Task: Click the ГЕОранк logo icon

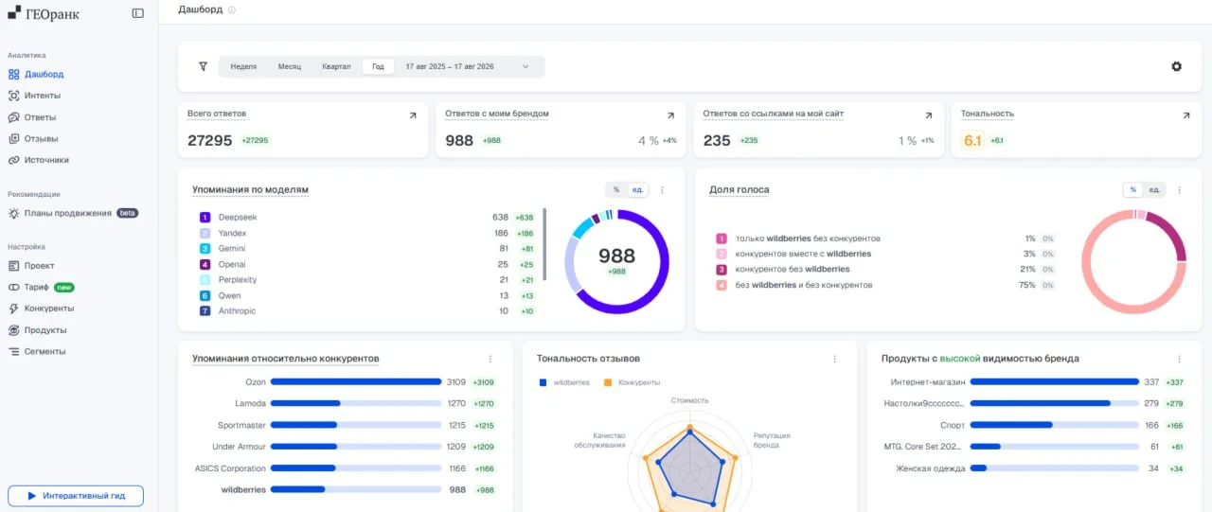Action: pyautogui.click(x=13, y=12)
